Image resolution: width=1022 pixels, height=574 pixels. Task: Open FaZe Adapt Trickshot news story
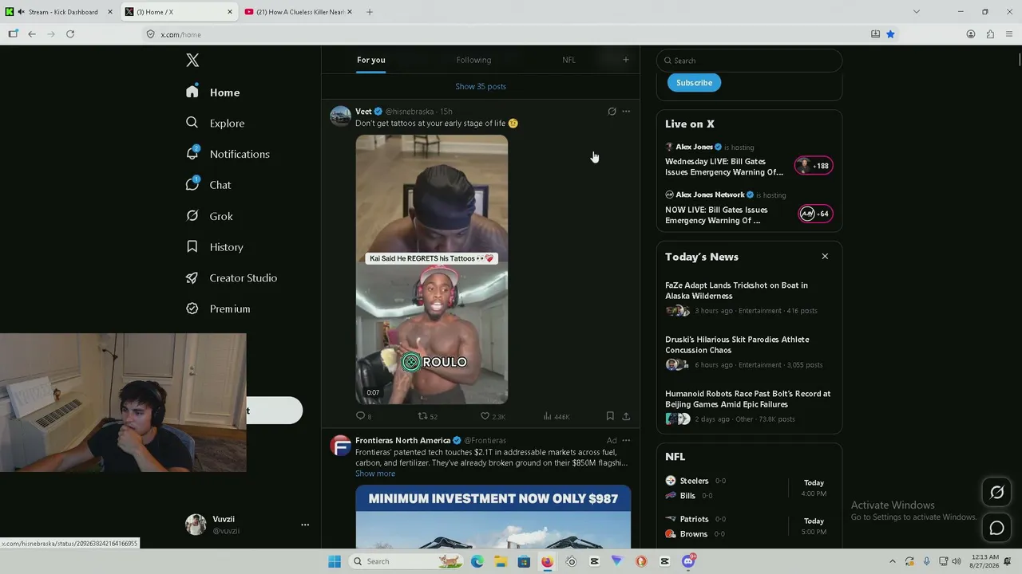point(748,297)
